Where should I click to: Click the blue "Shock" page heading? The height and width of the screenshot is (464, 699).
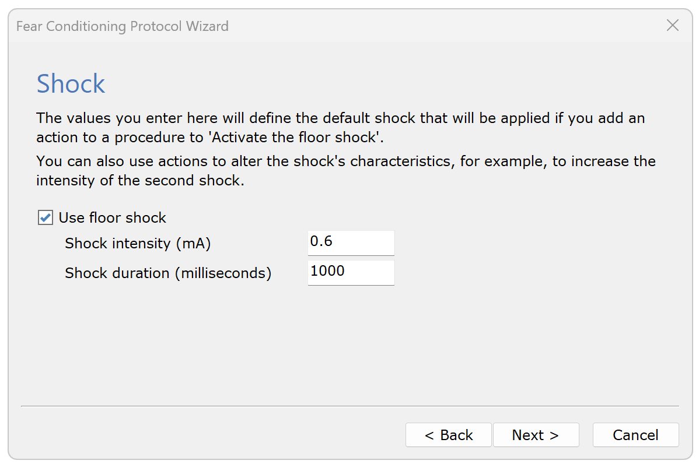pos(71,84)
